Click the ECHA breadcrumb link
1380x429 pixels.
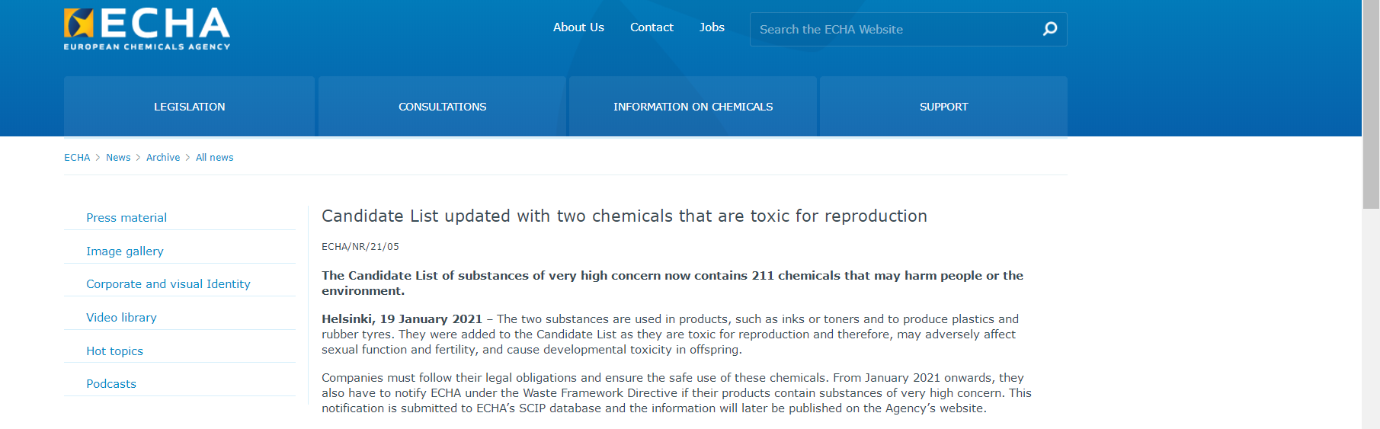click(77, 158)
